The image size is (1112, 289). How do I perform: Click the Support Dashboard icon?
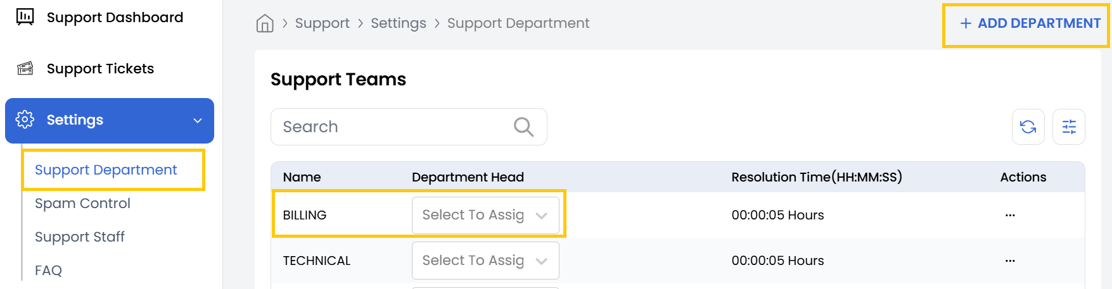25,17
